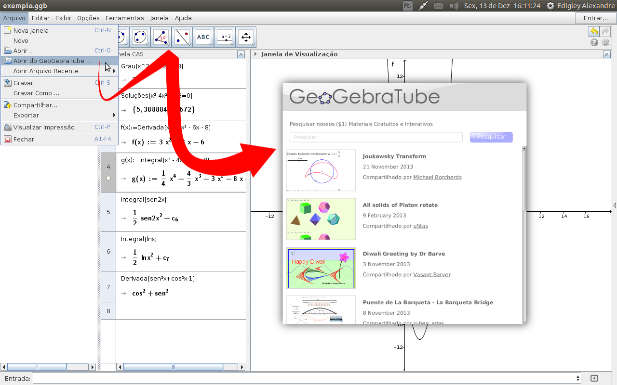Open the help question mark icon
617x385 pixels.
pos(593,42)
